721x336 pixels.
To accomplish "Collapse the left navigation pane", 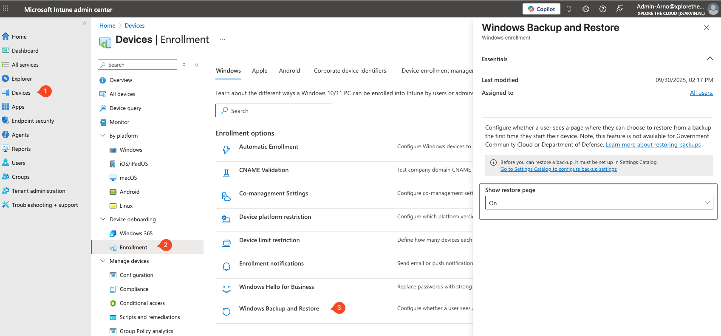I will pyautogui.click(x=85, y=23).
